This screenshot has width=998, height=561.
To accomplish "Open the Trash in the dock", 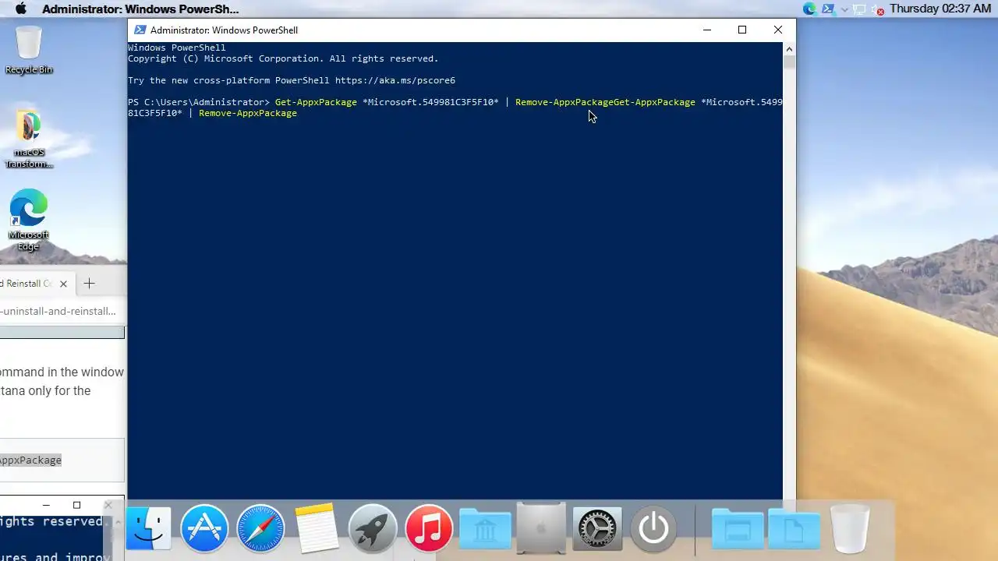I will pos(850,529).
